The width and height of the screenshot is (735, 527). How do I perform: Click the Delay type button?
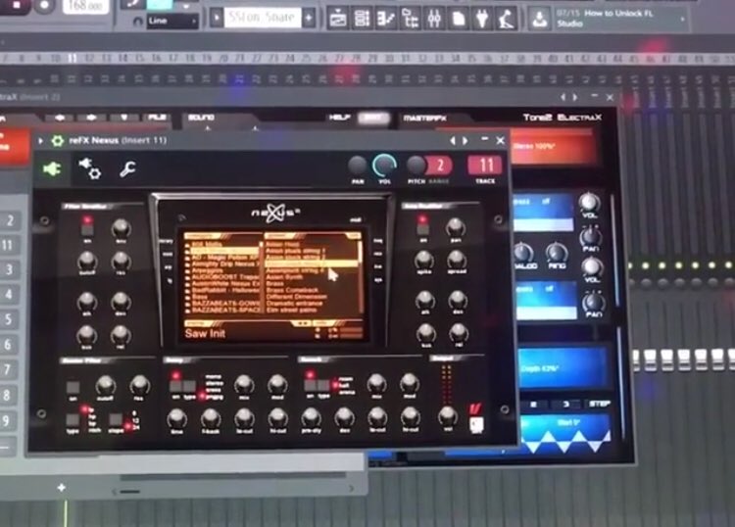pyautogui.click(x=189, y=386)
